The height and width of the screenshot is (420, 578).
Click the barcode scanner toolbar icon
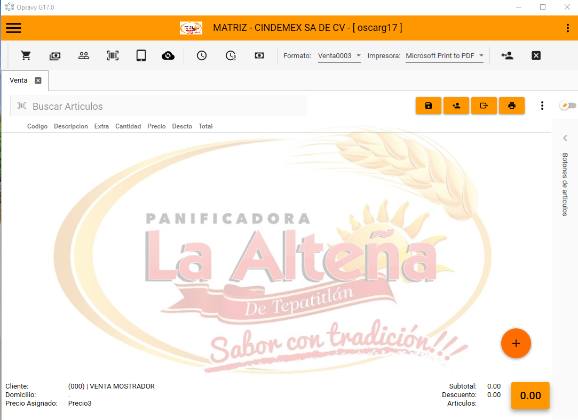point(113,55)
